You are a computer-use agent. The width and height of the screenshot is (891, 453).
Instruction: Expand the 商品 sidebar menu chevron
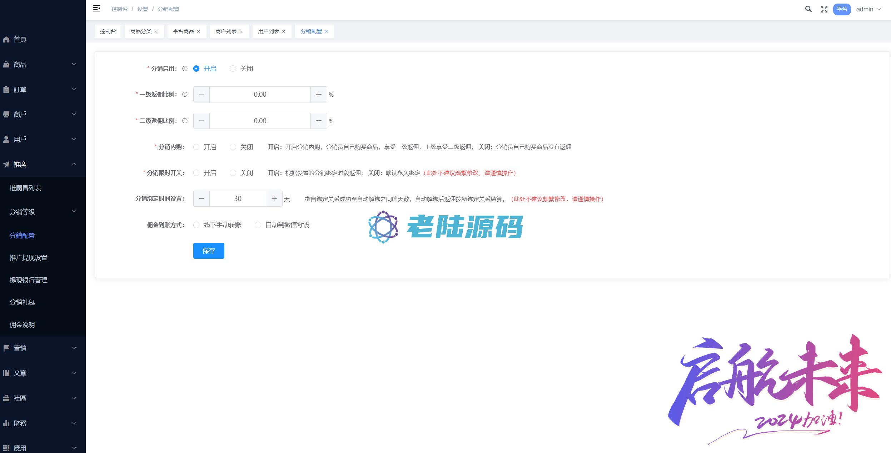pos(74,64)
